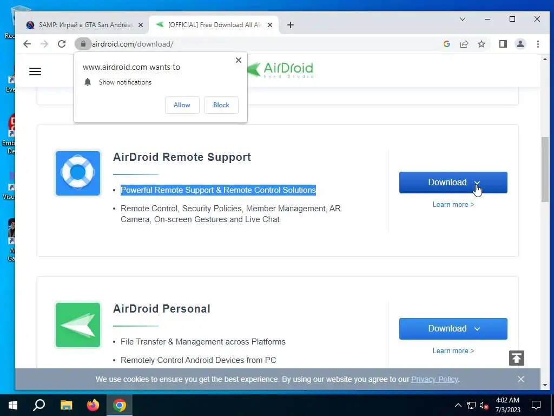The width and height of the screenshot is (554, 416).
Task: Click the address bar URL
Action: (x=133, y=44)
